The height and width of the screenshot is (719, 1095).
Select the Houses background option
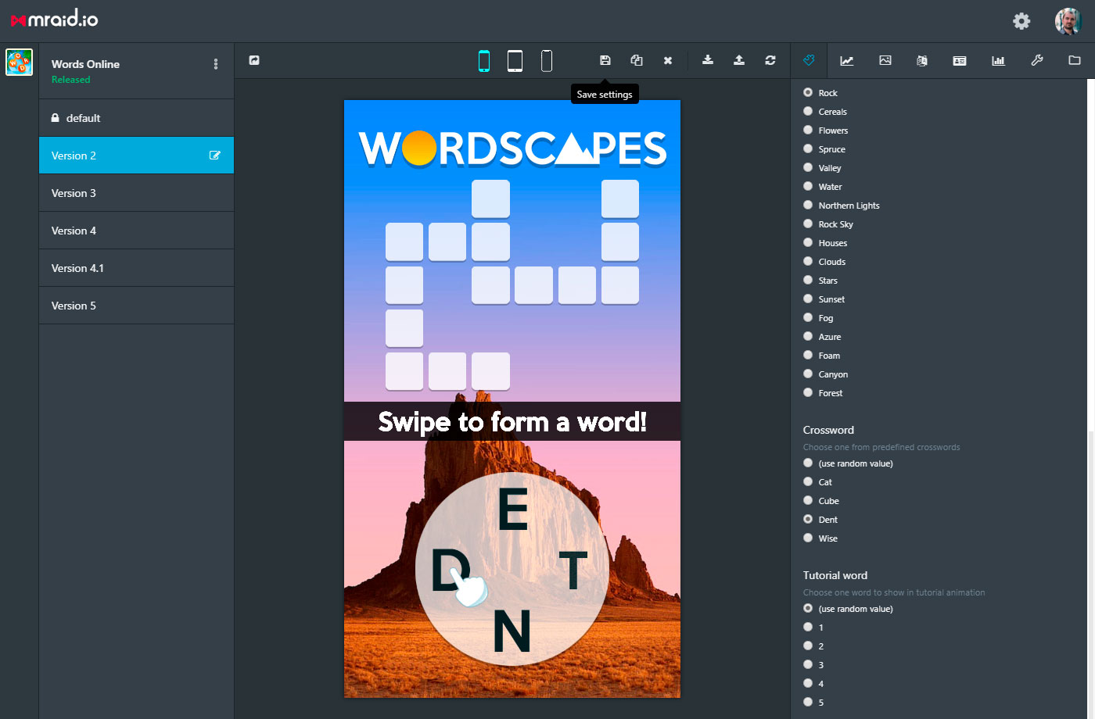(x=808, y=242)
